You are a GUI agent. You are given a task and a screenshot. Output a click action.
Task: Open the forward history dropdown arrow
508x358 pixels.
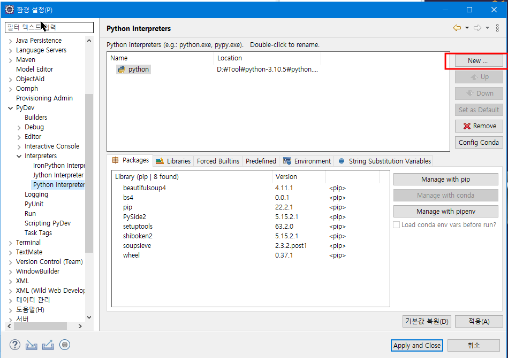coord(487,28)
